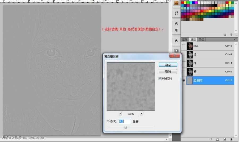Open the Character panel icon
The width and height of the screenshot is (239, 142).
coord(176,23)
